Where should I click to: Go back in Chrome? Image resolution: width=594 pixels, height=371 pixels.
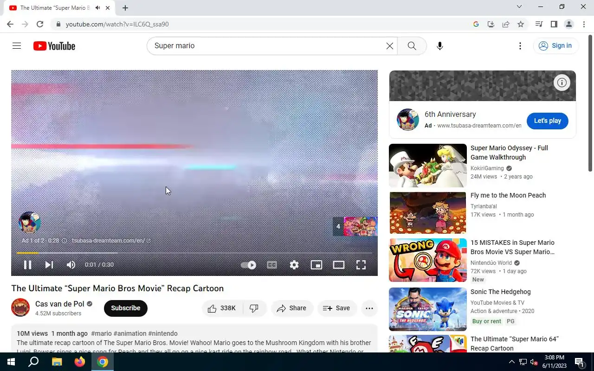[10, 24]
